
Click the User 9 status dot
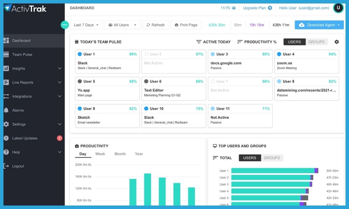coord(80,108)
